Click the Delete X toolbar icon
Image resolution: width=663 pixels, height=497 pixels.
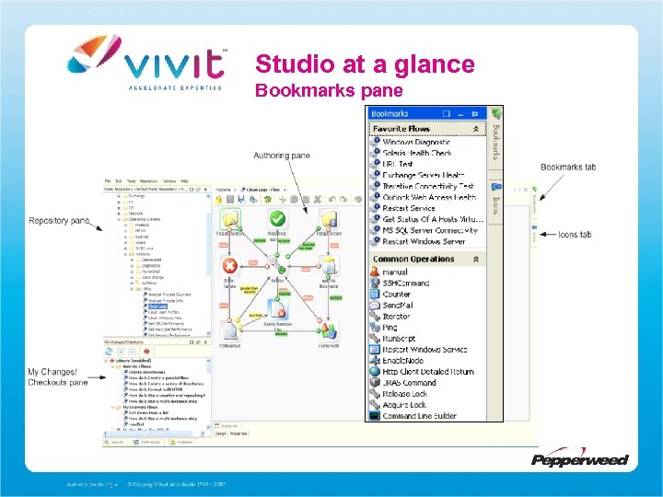318,200
